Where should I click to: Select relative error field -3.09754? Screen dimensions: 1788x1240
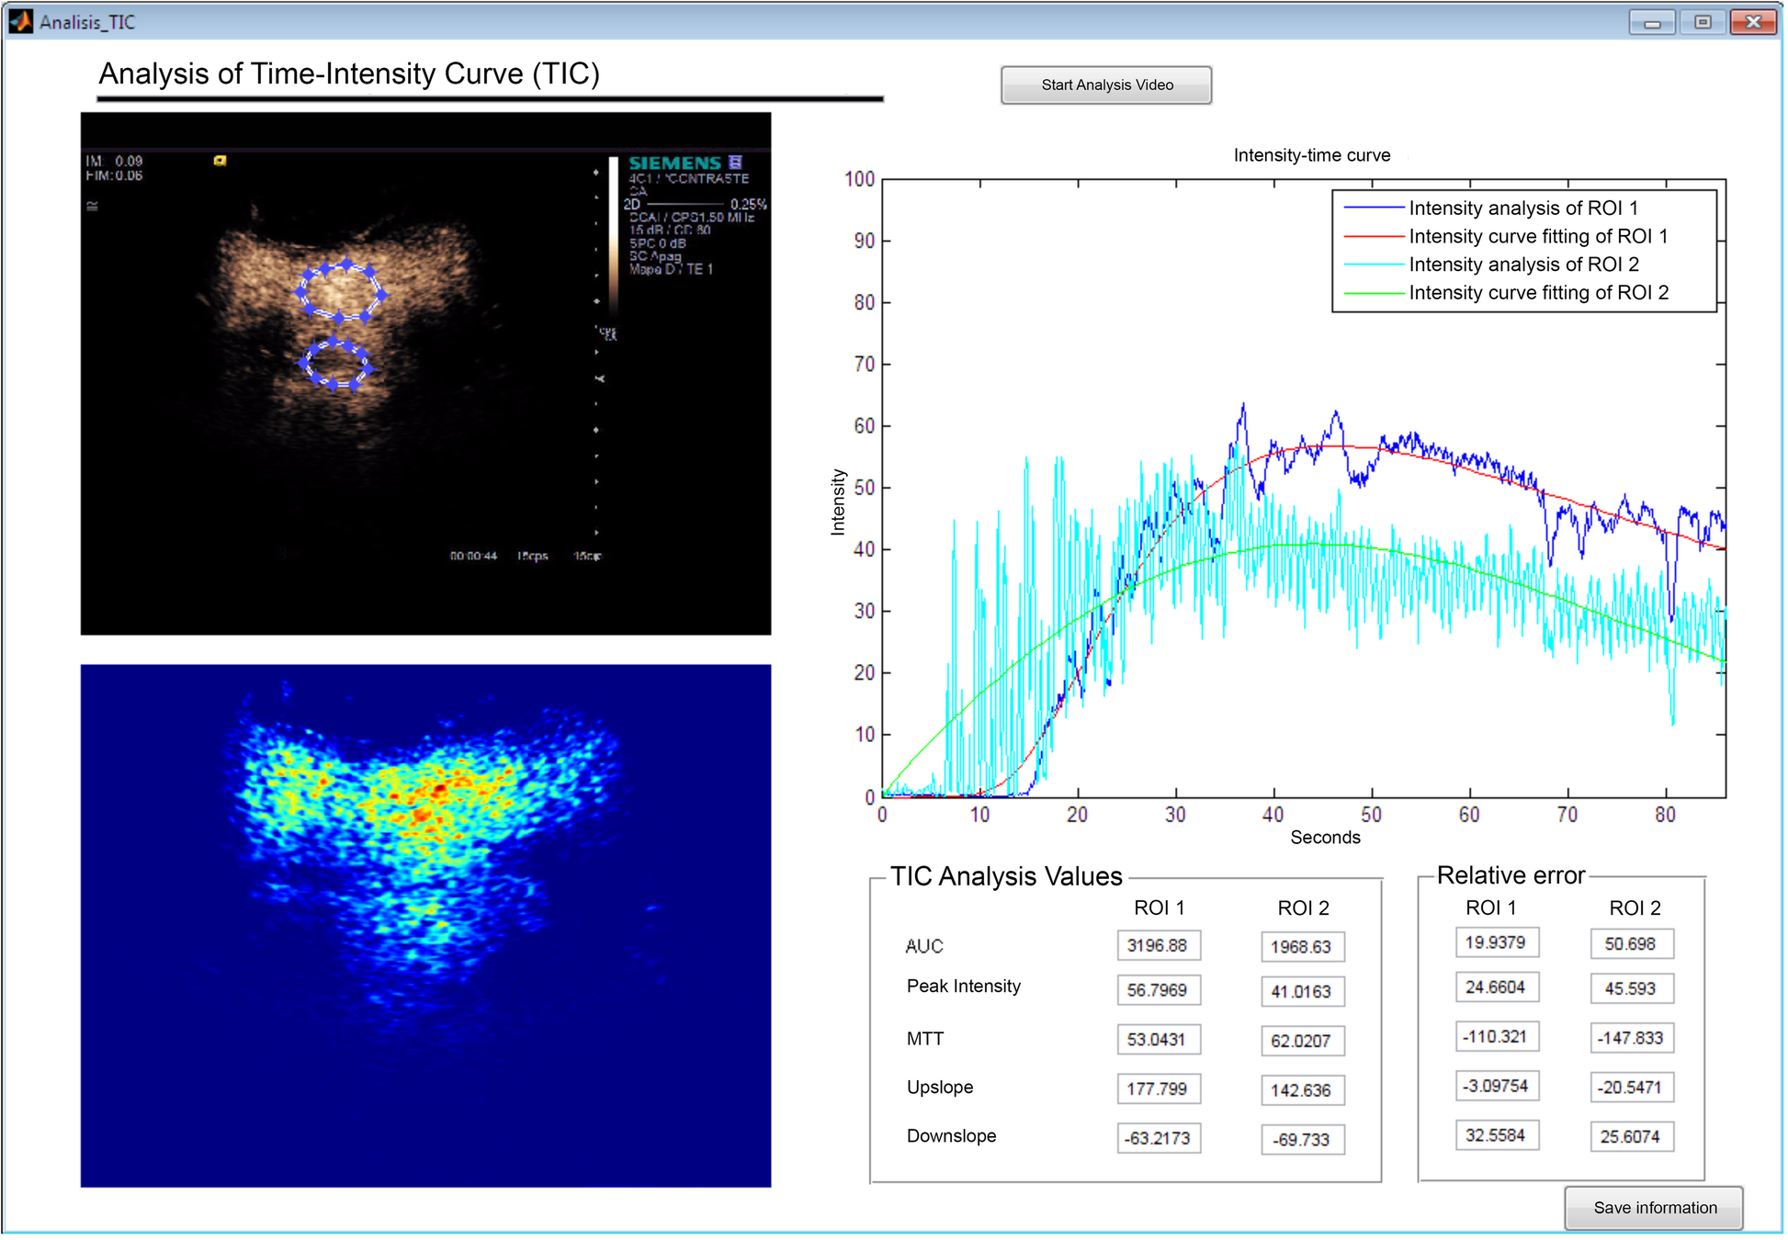click(1497, 1086)
